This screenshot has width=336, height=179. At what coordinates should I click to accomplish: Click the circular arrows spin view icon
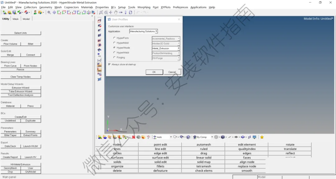pyautogui.click(x=130, y=12)
